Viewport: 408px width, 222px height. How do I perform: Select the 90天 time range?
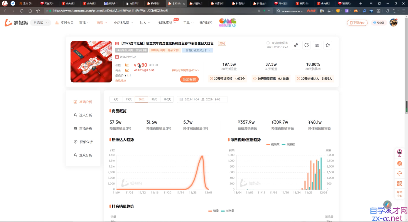click(x=154, y=99)
